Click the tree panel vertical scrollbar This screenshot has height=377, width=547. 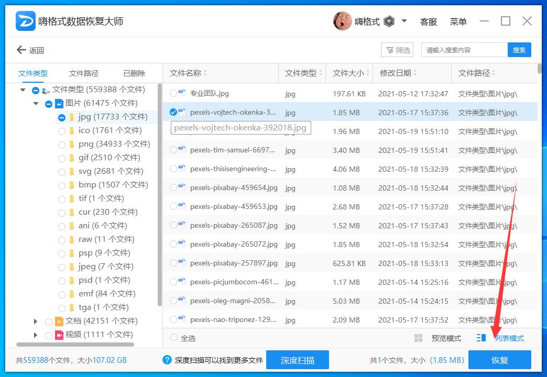coord(160,195)
